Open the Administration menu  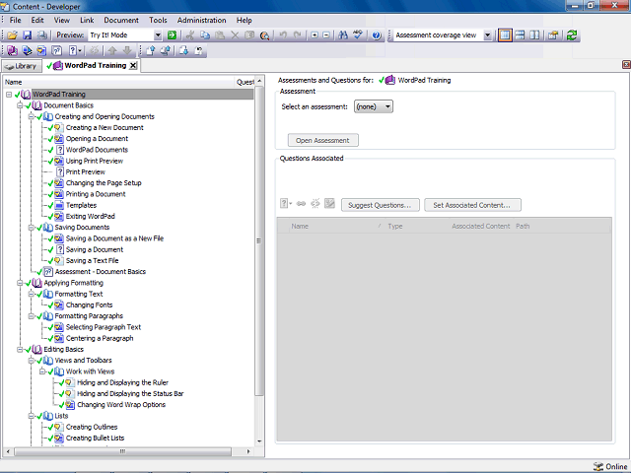(x=201, y=20)
